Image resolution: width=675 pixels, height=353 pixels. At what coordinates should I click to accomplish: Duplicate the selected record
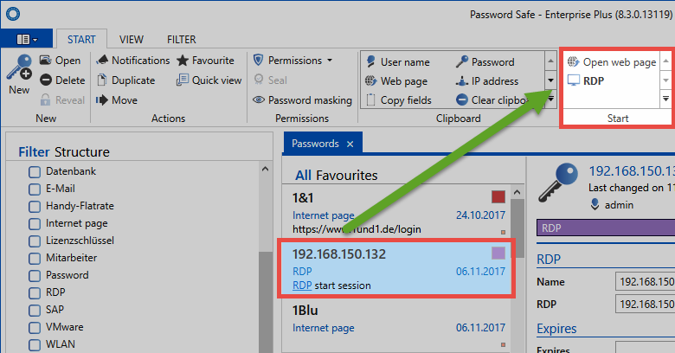125,80
